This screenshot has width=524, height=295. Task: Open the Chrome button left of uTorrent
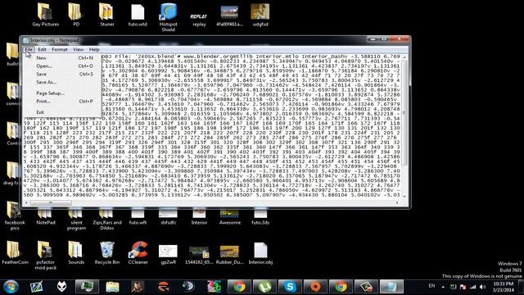point(239,287)
